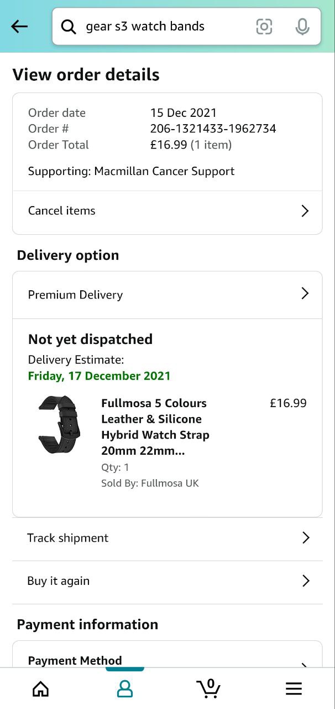
Task: Open the Payment Method row
Action: point(75,661)
